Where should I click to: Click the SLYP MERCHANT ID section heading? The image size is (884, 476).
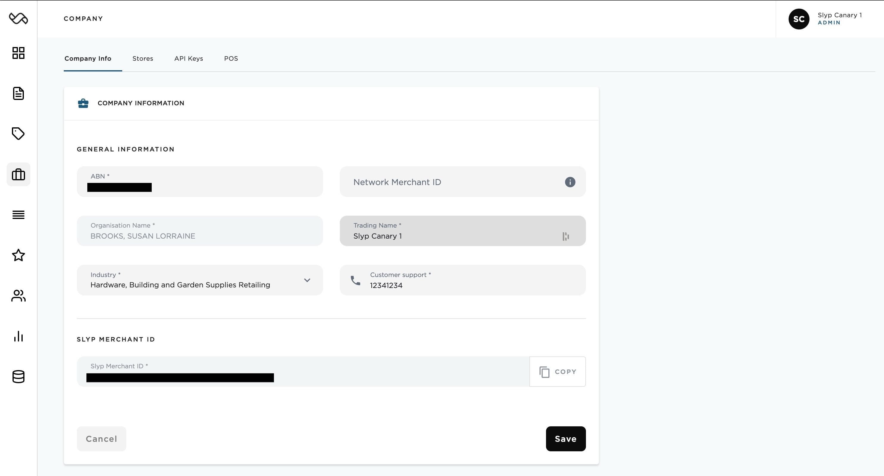[116, 339]
